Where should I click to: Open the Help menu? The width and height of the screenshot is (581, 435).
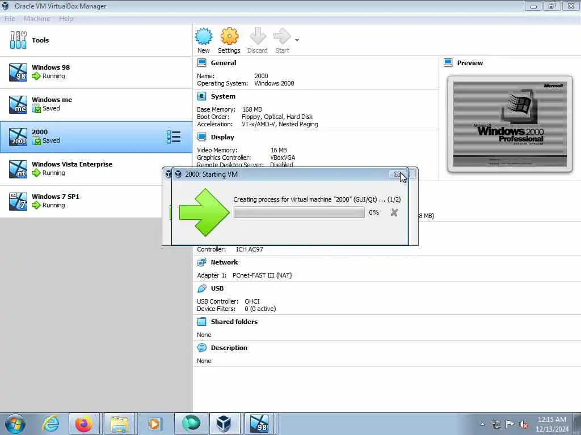click(x=66, y=19)
